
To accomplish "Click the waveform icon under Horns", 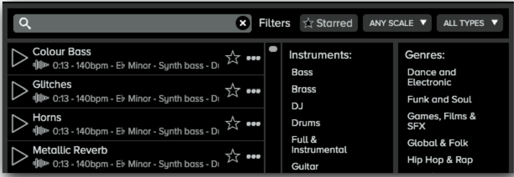I will (x=41, y=131).
